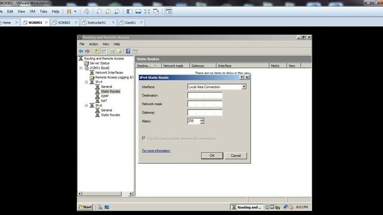Click the Network mask input field
Image resolution: width=383 pixels, height=215 pixels.
coord(205,104)
